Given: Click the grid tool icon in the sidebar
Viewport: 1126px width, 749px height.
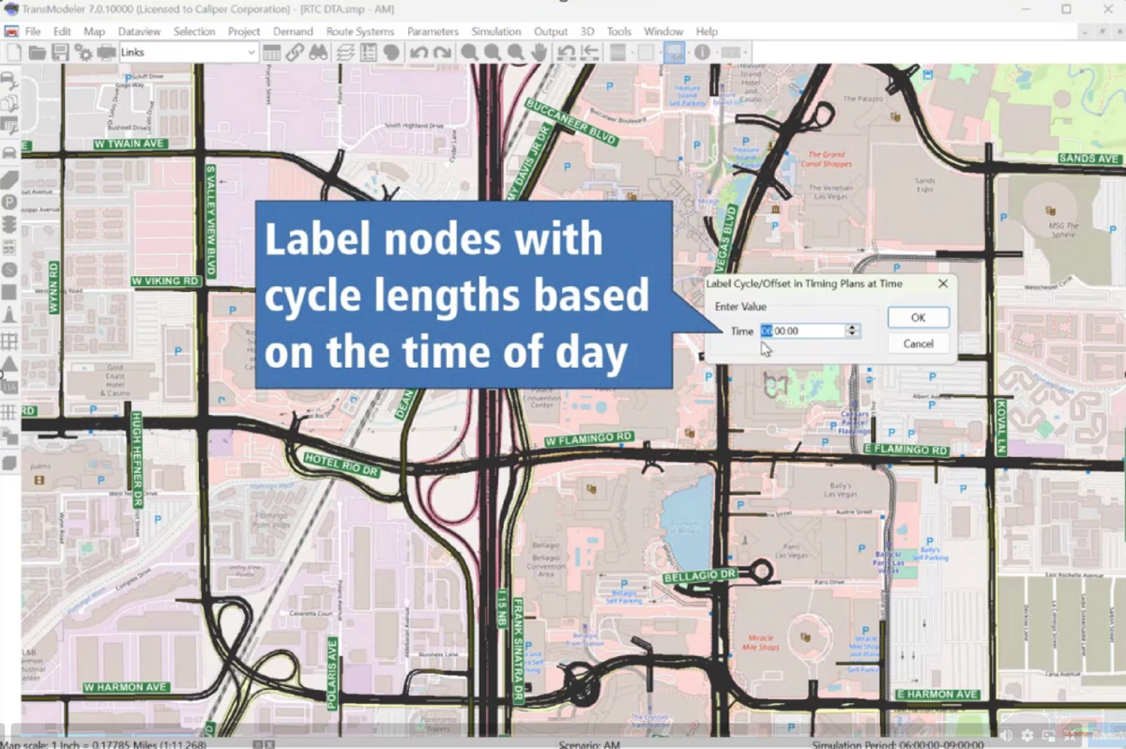Looking at the screenshot, I should tap(9, 340).
